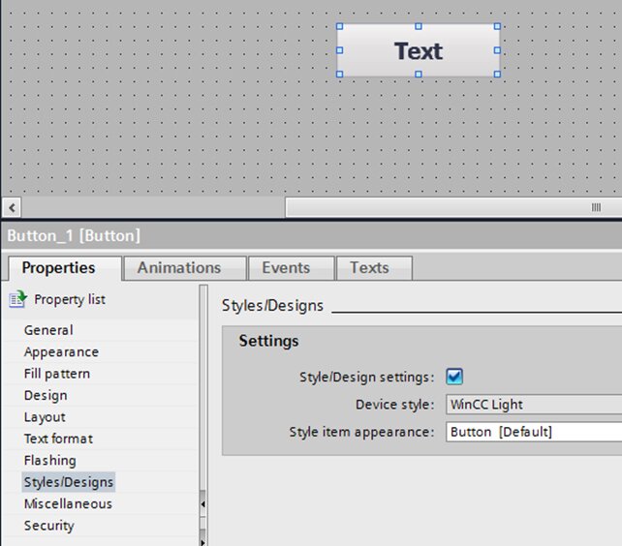This screenshot has height=546, width=622.
Task: Click the canvas scroll-left arrow
Action: click(12, 207)
